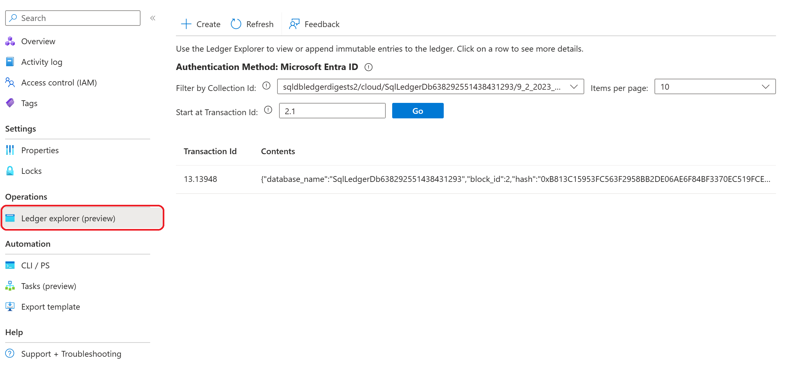This screenshot has width=785, height=388.
Task: Open the Items per page dropdown
Action: tap(714, 87)
